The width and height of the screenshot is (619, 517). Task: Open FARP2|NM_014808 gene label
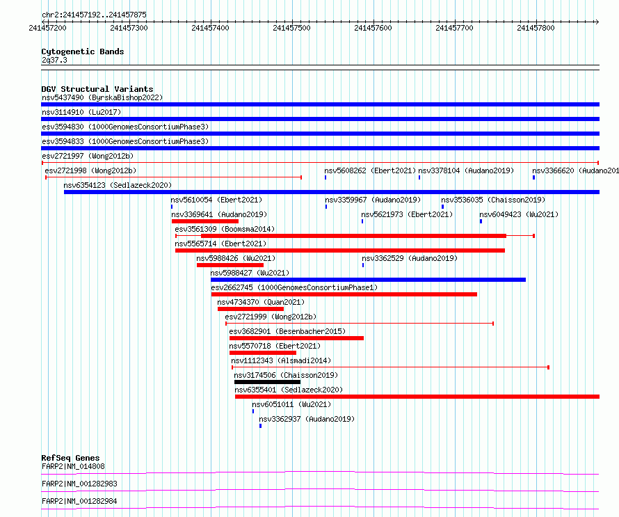[73, 466]
